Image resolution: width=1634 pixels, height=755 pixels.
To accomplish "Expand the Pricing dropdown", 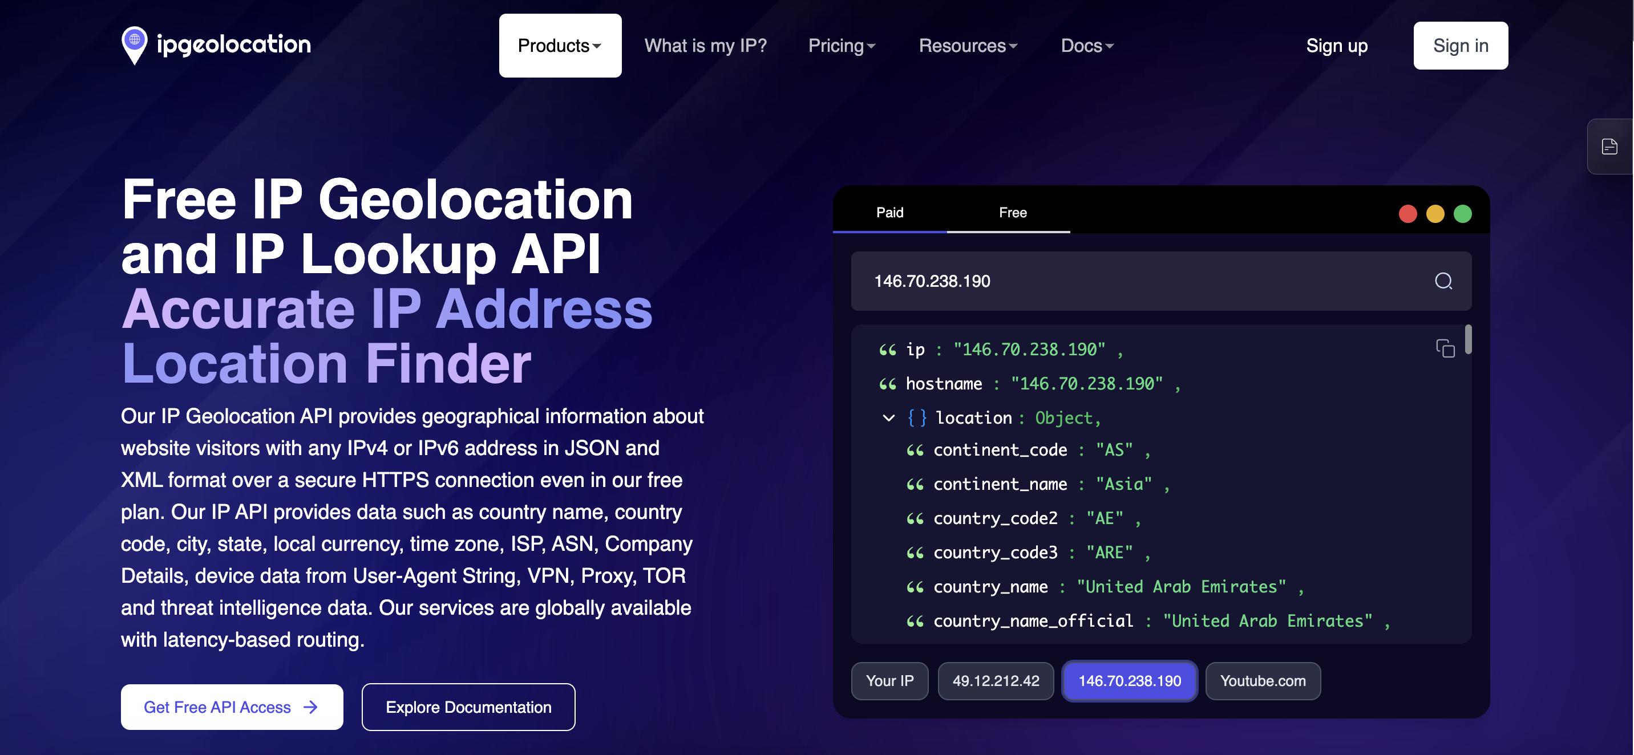I will 841,46.
